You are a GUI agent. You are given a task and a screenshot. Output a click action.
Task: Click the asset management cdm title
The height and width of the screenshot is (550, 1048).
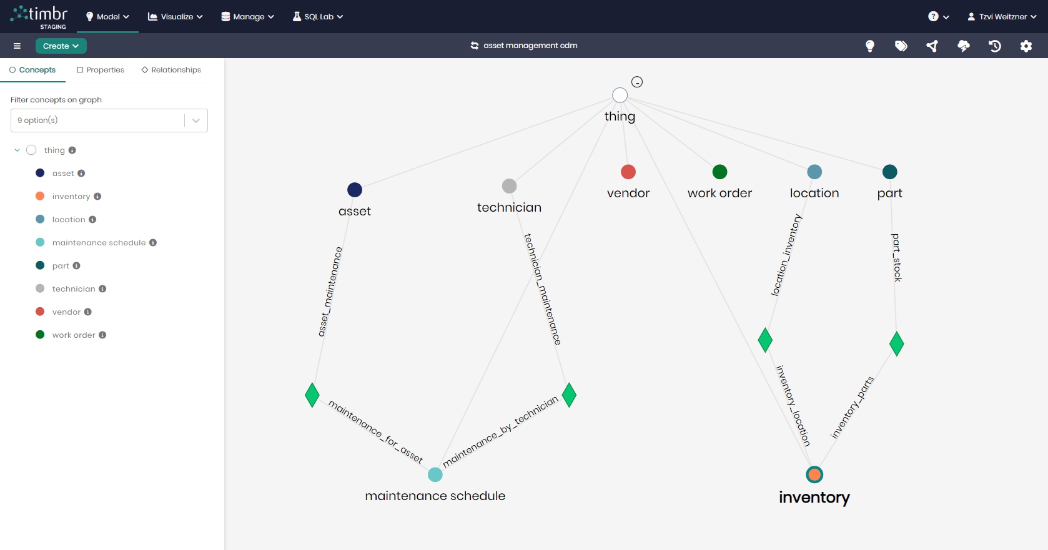point(530,46)
